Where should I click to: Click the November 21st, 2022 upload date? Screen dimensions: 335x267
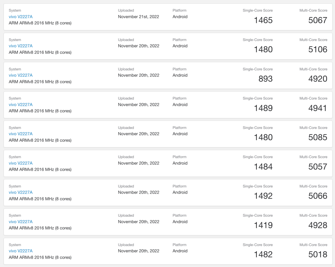[x=138, y=17]
